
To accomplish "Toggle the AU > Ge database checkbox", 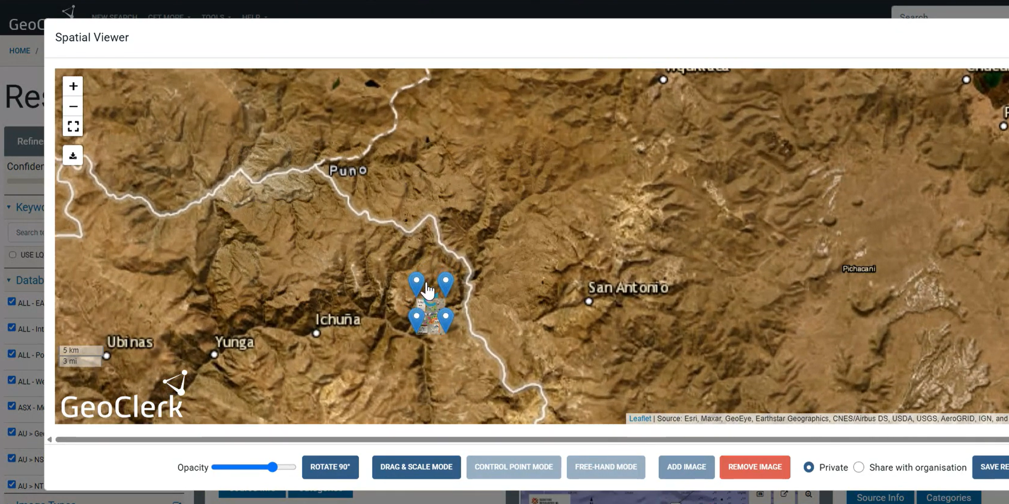I will 12,432.
